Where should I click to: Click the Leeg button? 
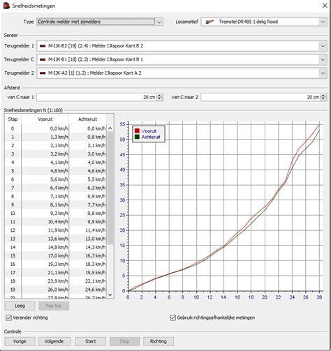tap(20, 306)
